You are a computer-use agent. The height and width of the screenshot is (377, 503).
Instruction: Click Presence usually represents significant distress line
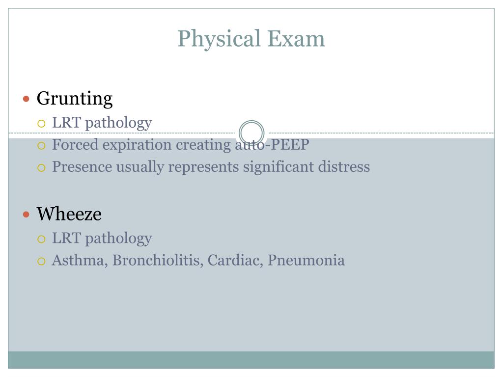pyautogui.click(x=211, y=167)
